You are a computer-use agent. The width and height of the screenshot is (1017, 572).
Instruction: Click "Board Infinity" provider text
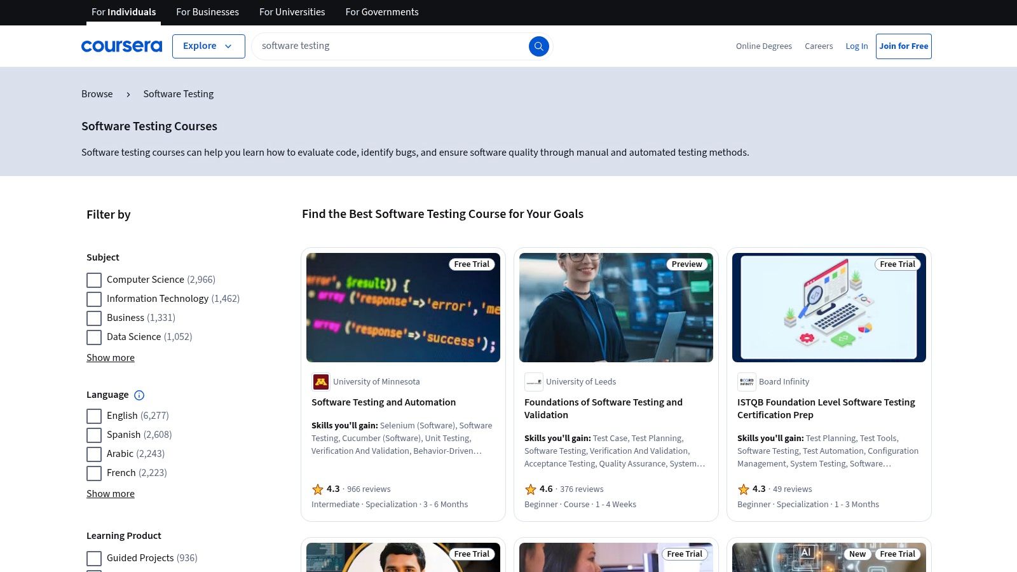784,382
